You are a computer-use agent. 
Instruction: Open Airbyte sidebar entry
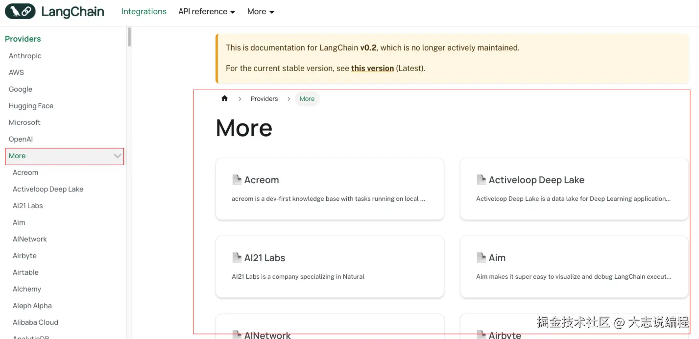tap(24, 256)
